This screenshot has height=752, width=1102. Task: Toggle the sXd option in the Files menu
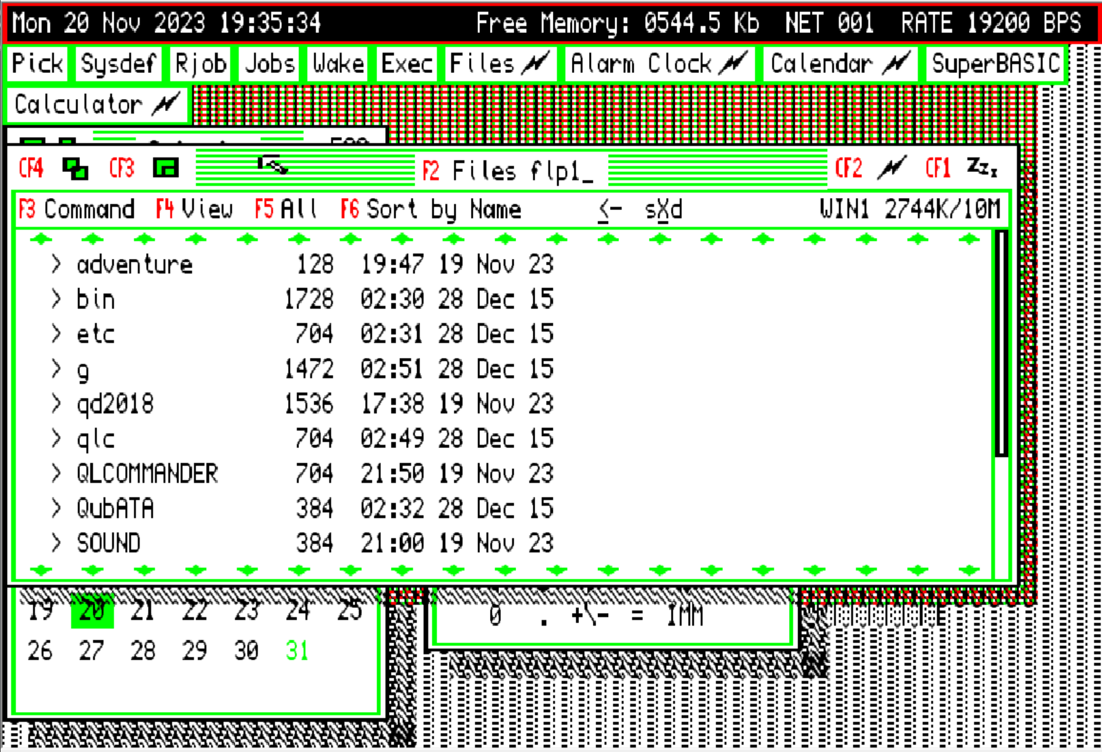(663, 209)
